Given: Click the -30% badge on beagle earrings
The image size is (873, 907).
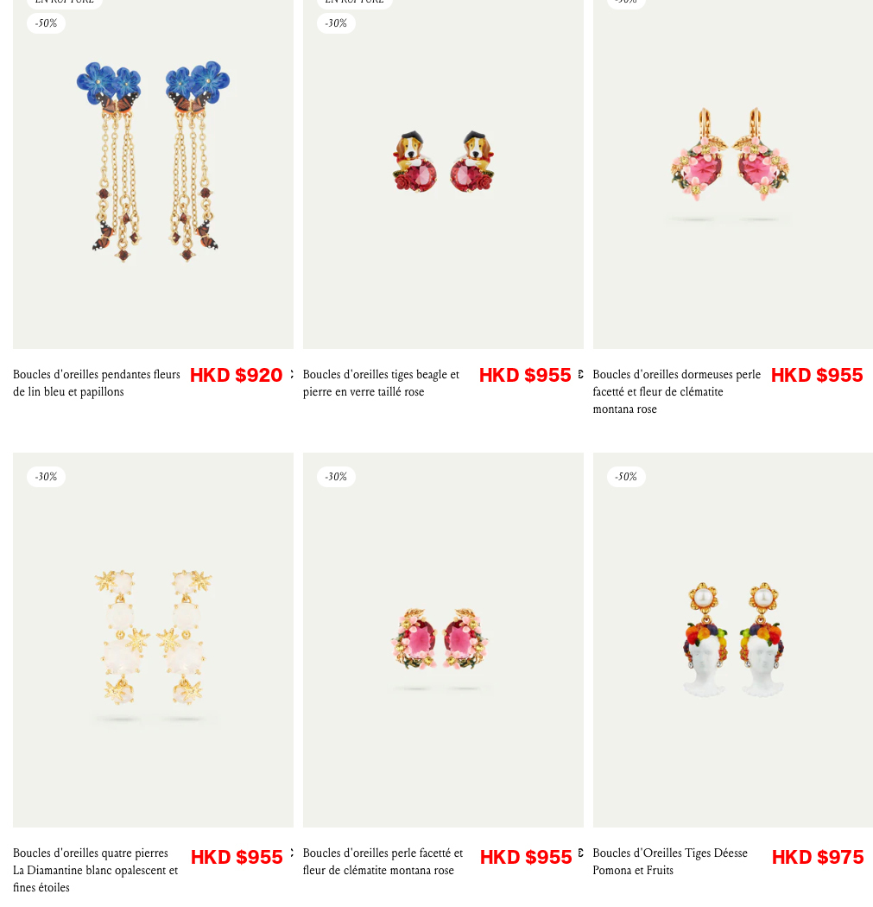Looking at the screenshot, I should coord(336,23).
